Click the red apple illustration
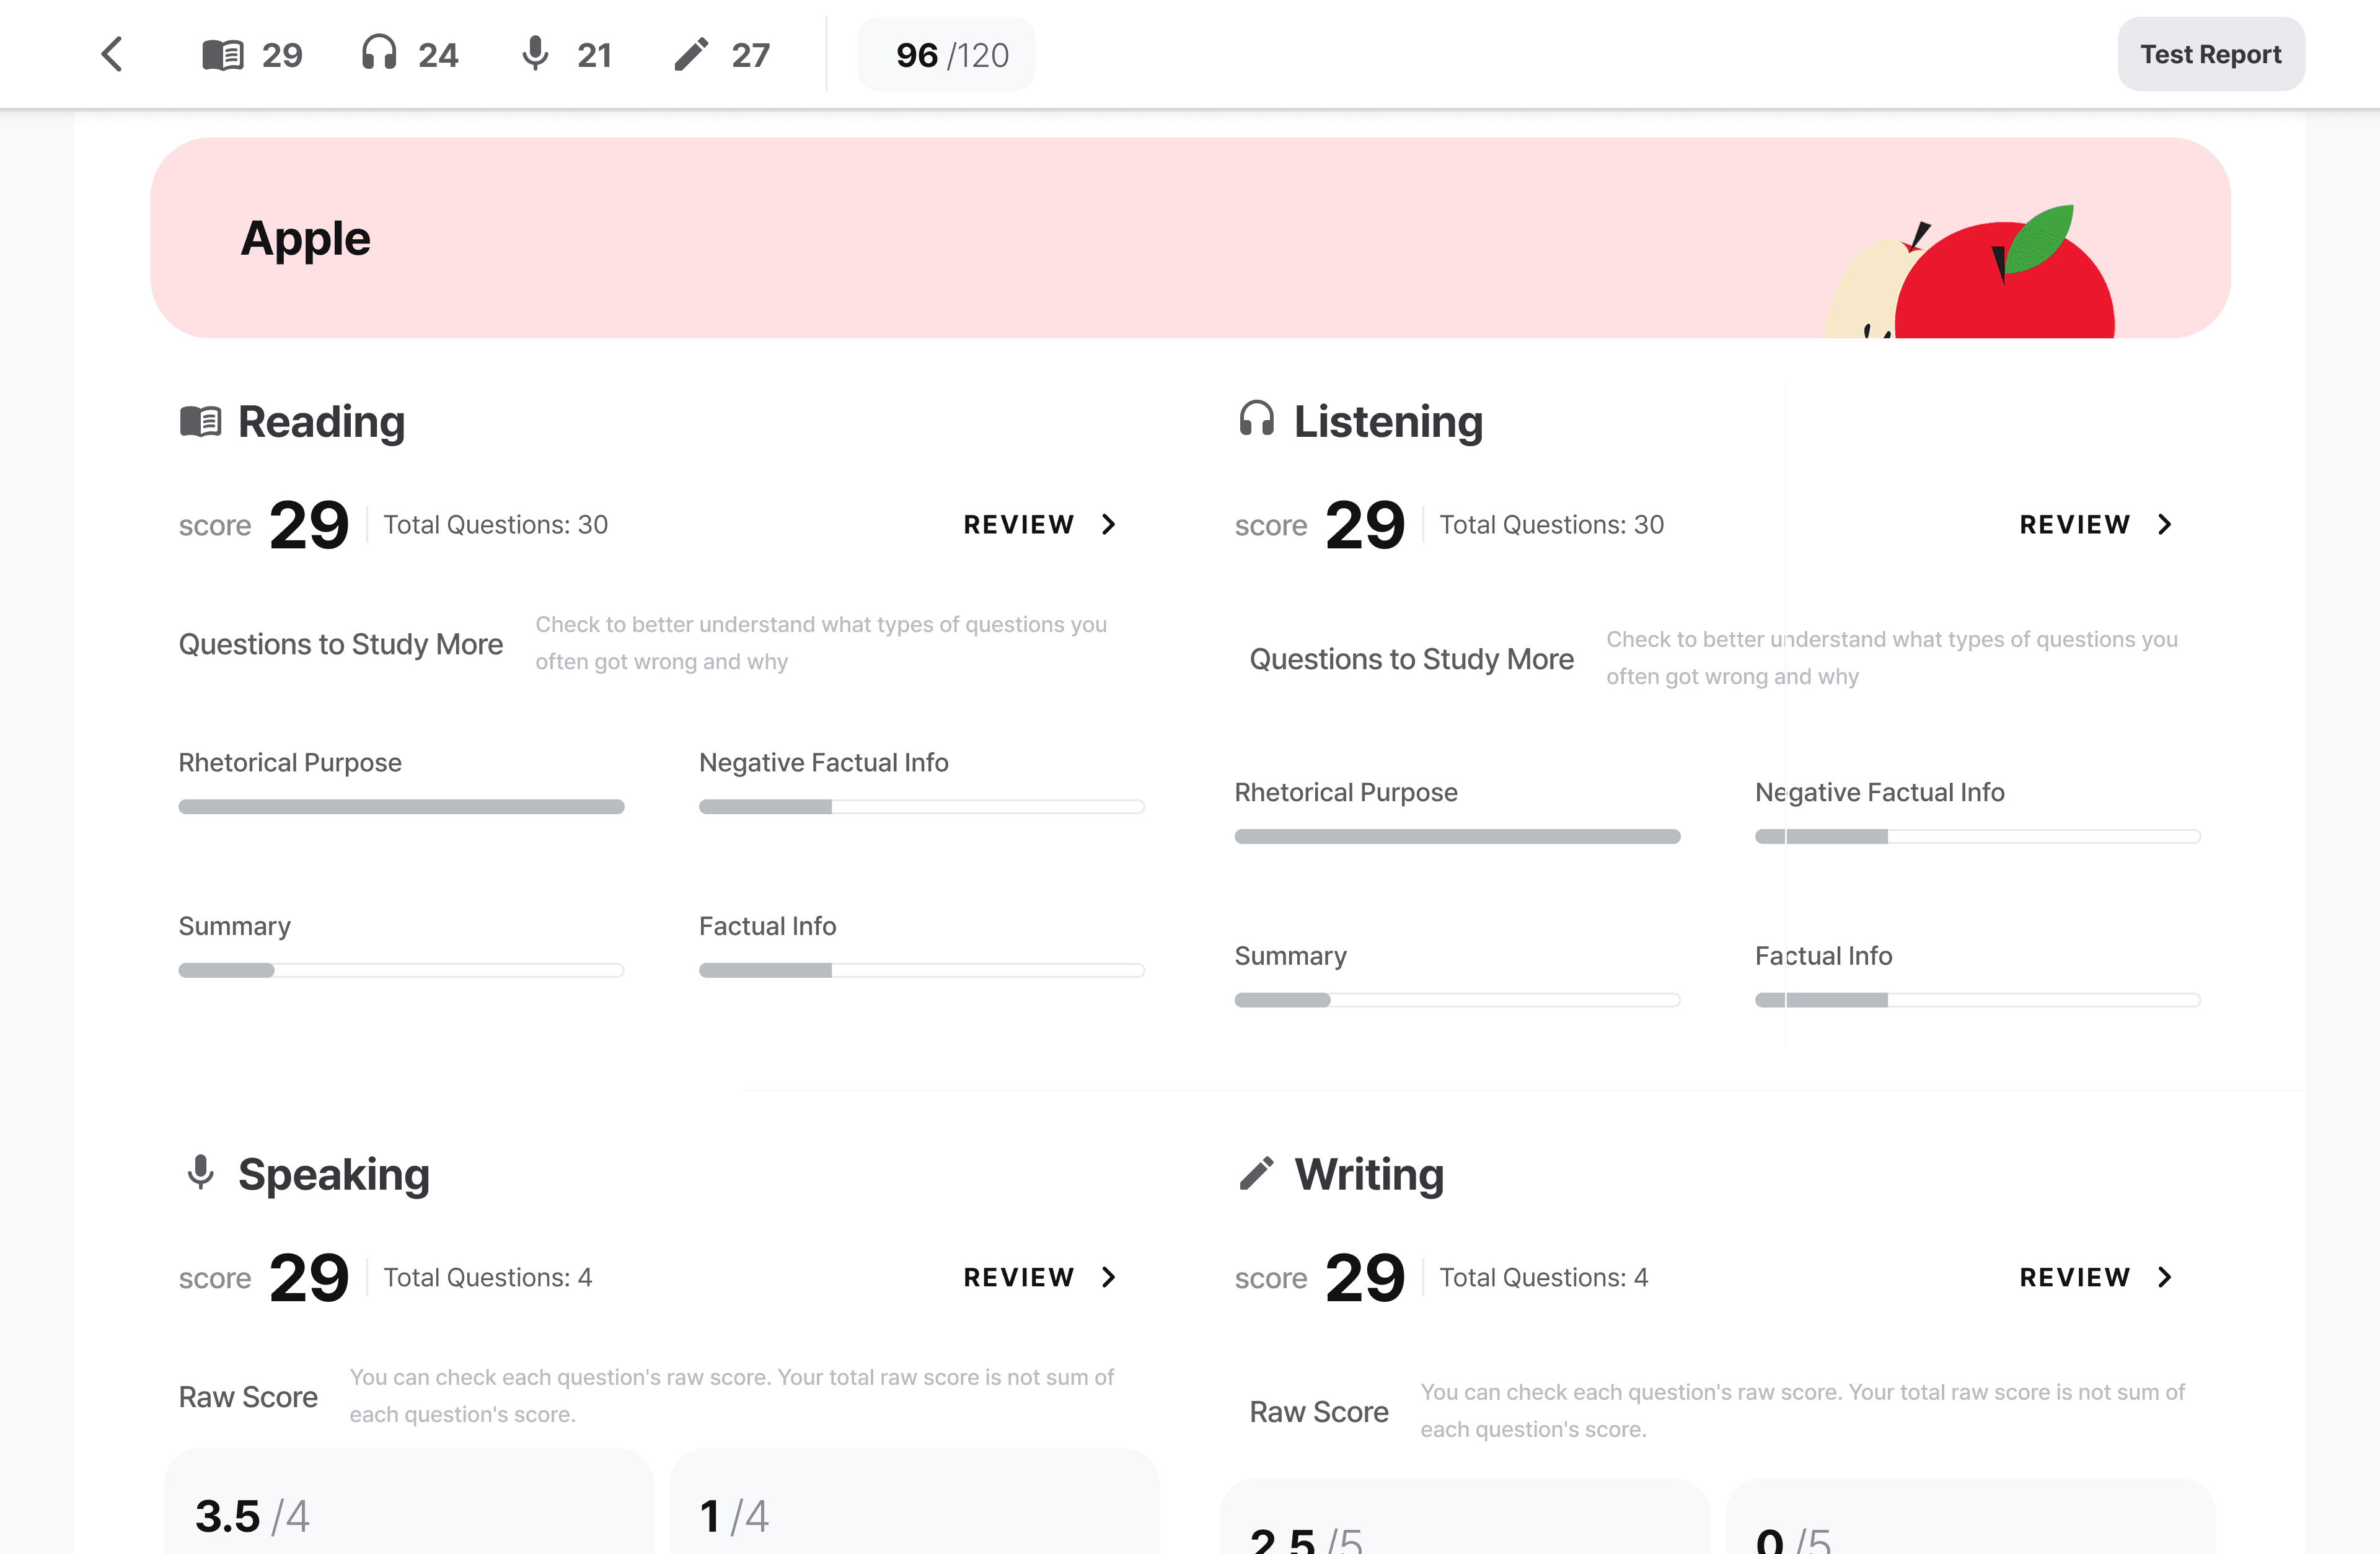Image resolution: width=2380 pixels, height=1554 pixels. tap(2005, 285)
